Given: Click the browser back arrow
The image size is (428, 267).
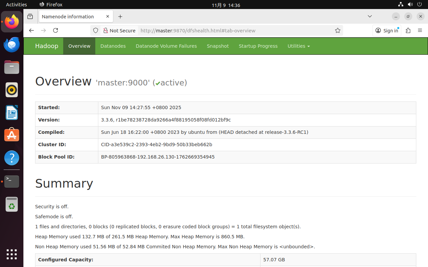Looking at the screenshot, I should click(31, 30).
